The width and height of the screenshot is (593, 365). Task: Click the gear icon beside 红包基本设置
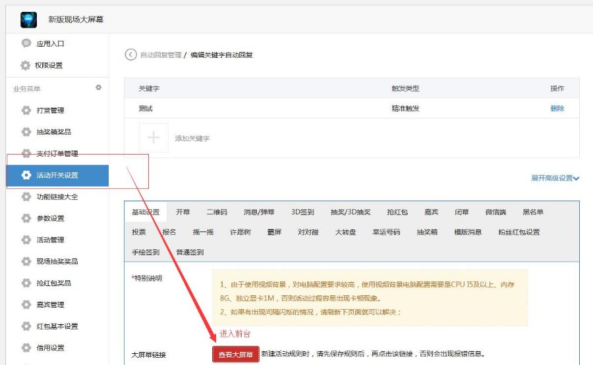pos(26,326)
